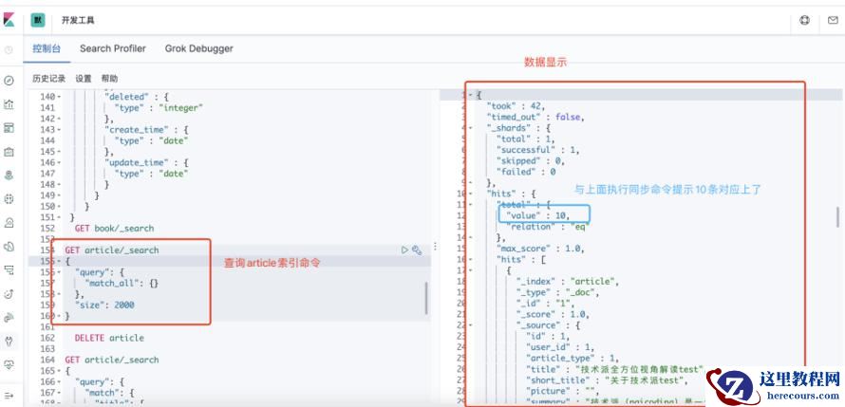Open Uptime in sidebar

pyautogui.click(x=9, y=294)
